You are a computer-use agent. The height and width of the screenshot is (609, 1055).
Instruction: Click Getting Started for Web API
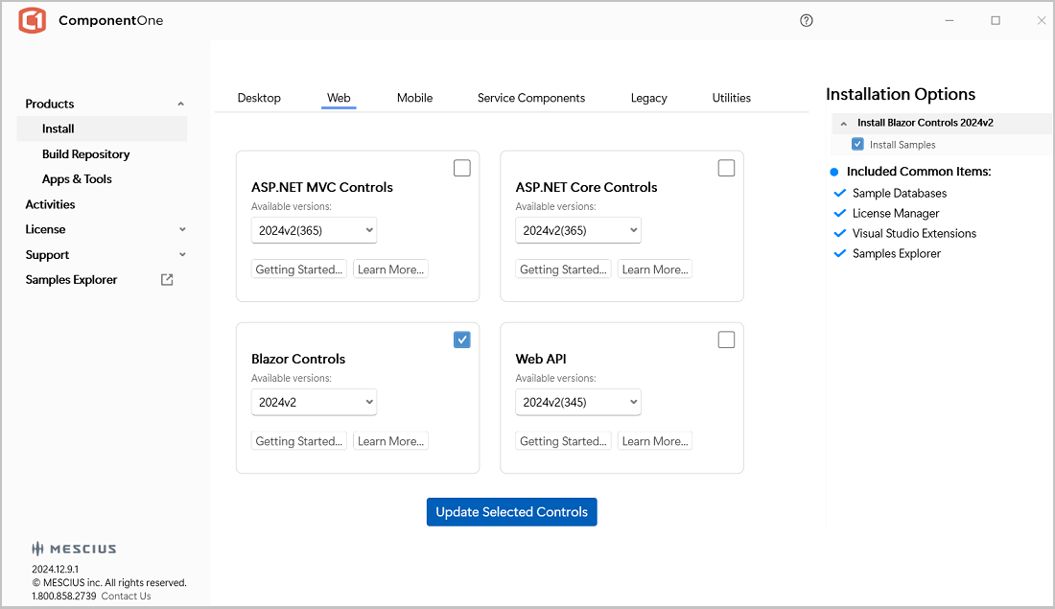click(x=563, y=441)
